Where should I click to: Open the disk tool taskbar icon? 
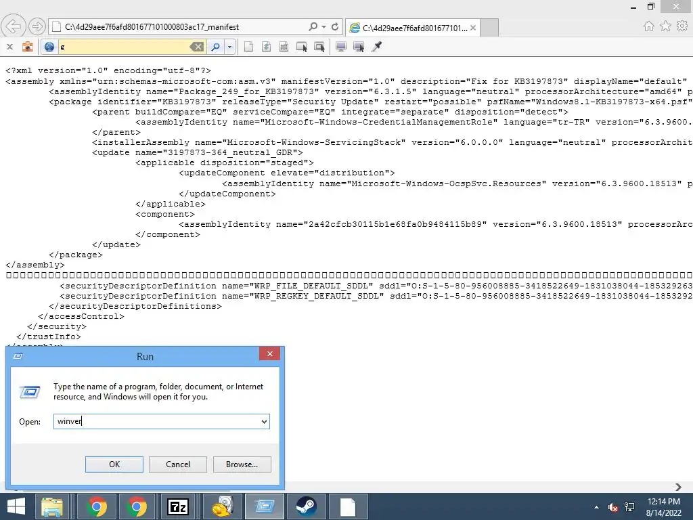[222, 506]
